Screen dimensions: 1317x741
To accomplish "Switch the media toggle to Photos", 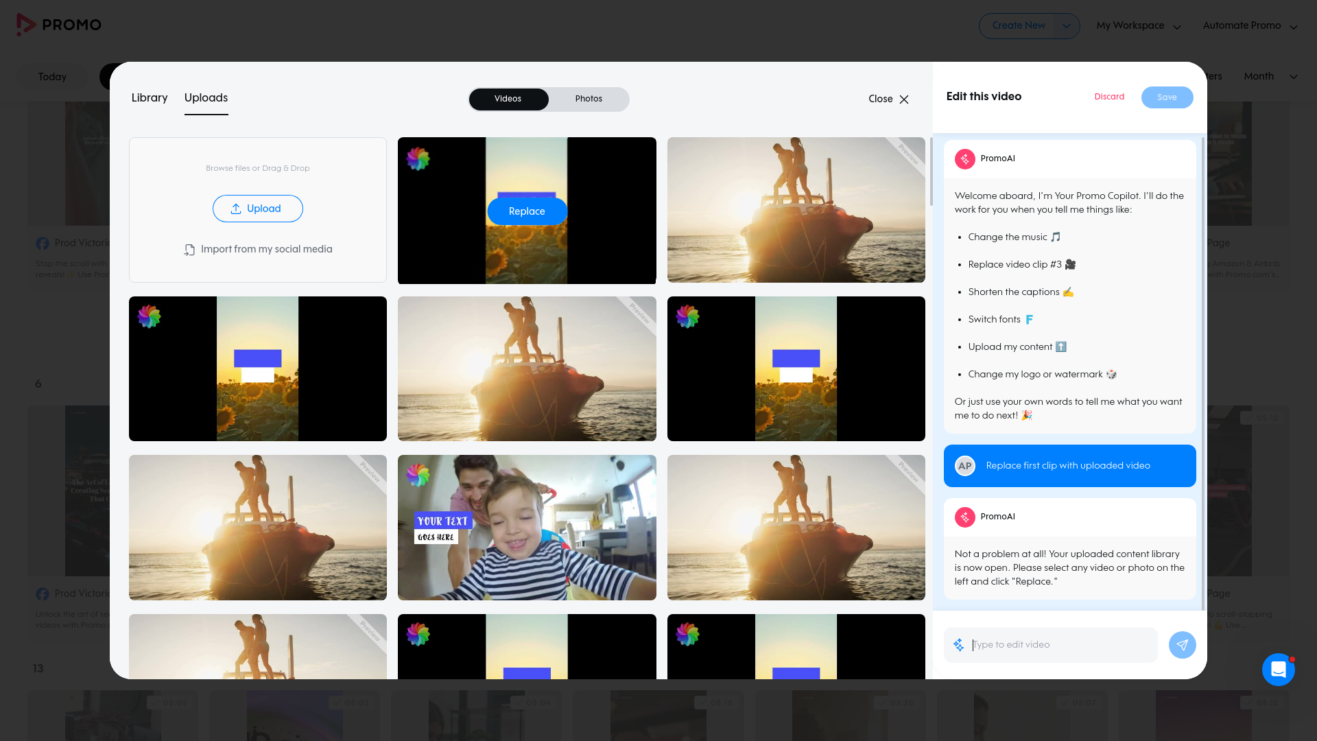I will click(589, 99).
